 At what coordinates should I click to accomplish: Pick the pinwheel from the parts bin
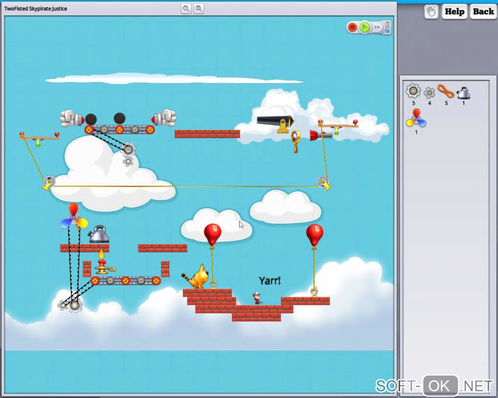(x=416, y=119)
